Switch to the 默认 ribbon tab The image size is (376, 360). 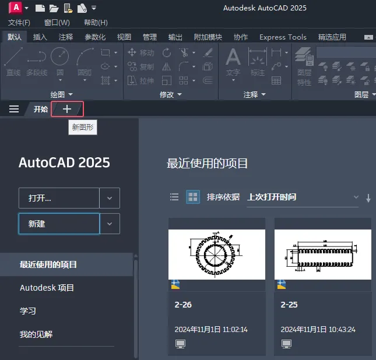coord(14,37)
